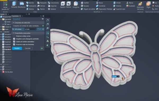Choose the Suprimir cara tool
Image resolution: width=159 pixels, height=101 pixels.
(119, 9)
